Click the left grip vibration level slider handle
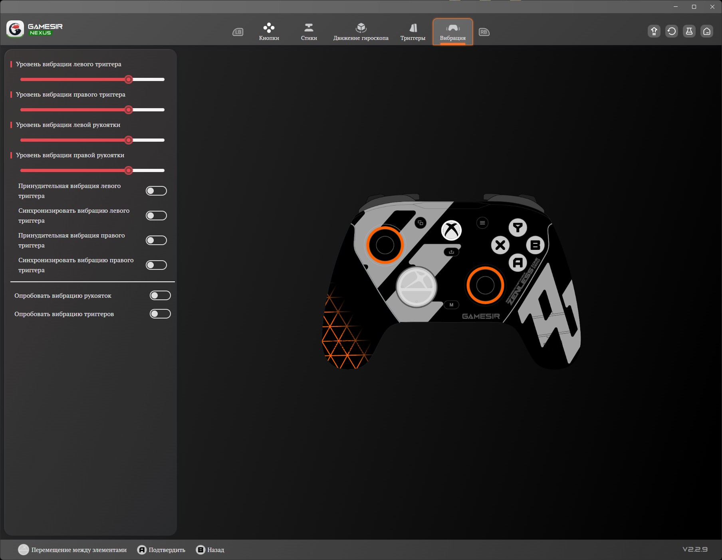 tap(129, 140)
